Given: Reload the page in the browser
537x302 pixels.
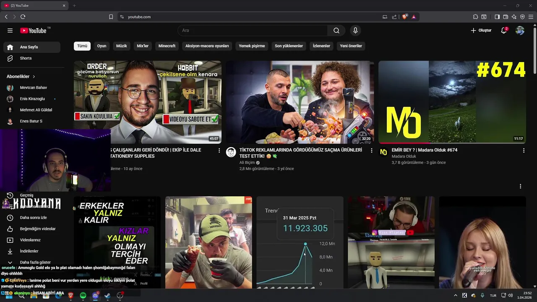Looking at the screenshot, I should pos(23,17).
